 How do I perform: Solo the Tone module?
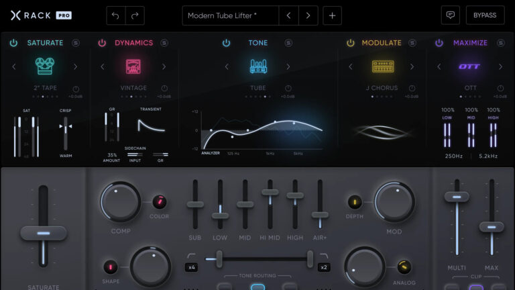point(288,43)
